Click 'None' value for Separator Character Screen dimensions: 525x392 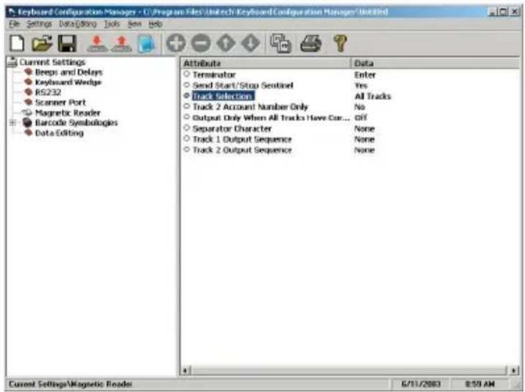coord(364,129)
